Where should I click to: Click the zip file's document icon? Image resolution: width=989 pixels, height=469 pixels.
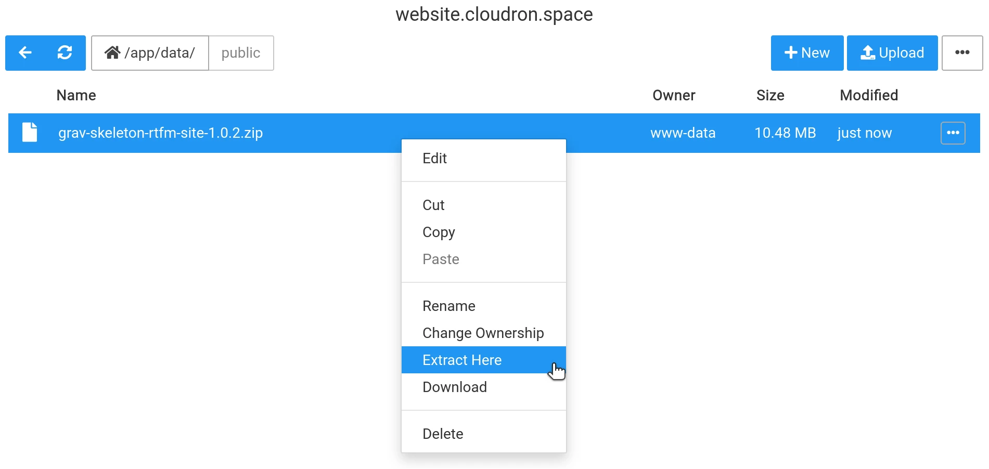coord(30,132)
